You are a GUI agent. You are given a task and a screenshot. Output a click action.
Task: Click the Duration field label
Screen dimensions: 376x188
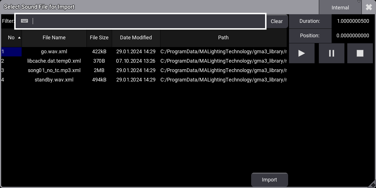point(310,21)
